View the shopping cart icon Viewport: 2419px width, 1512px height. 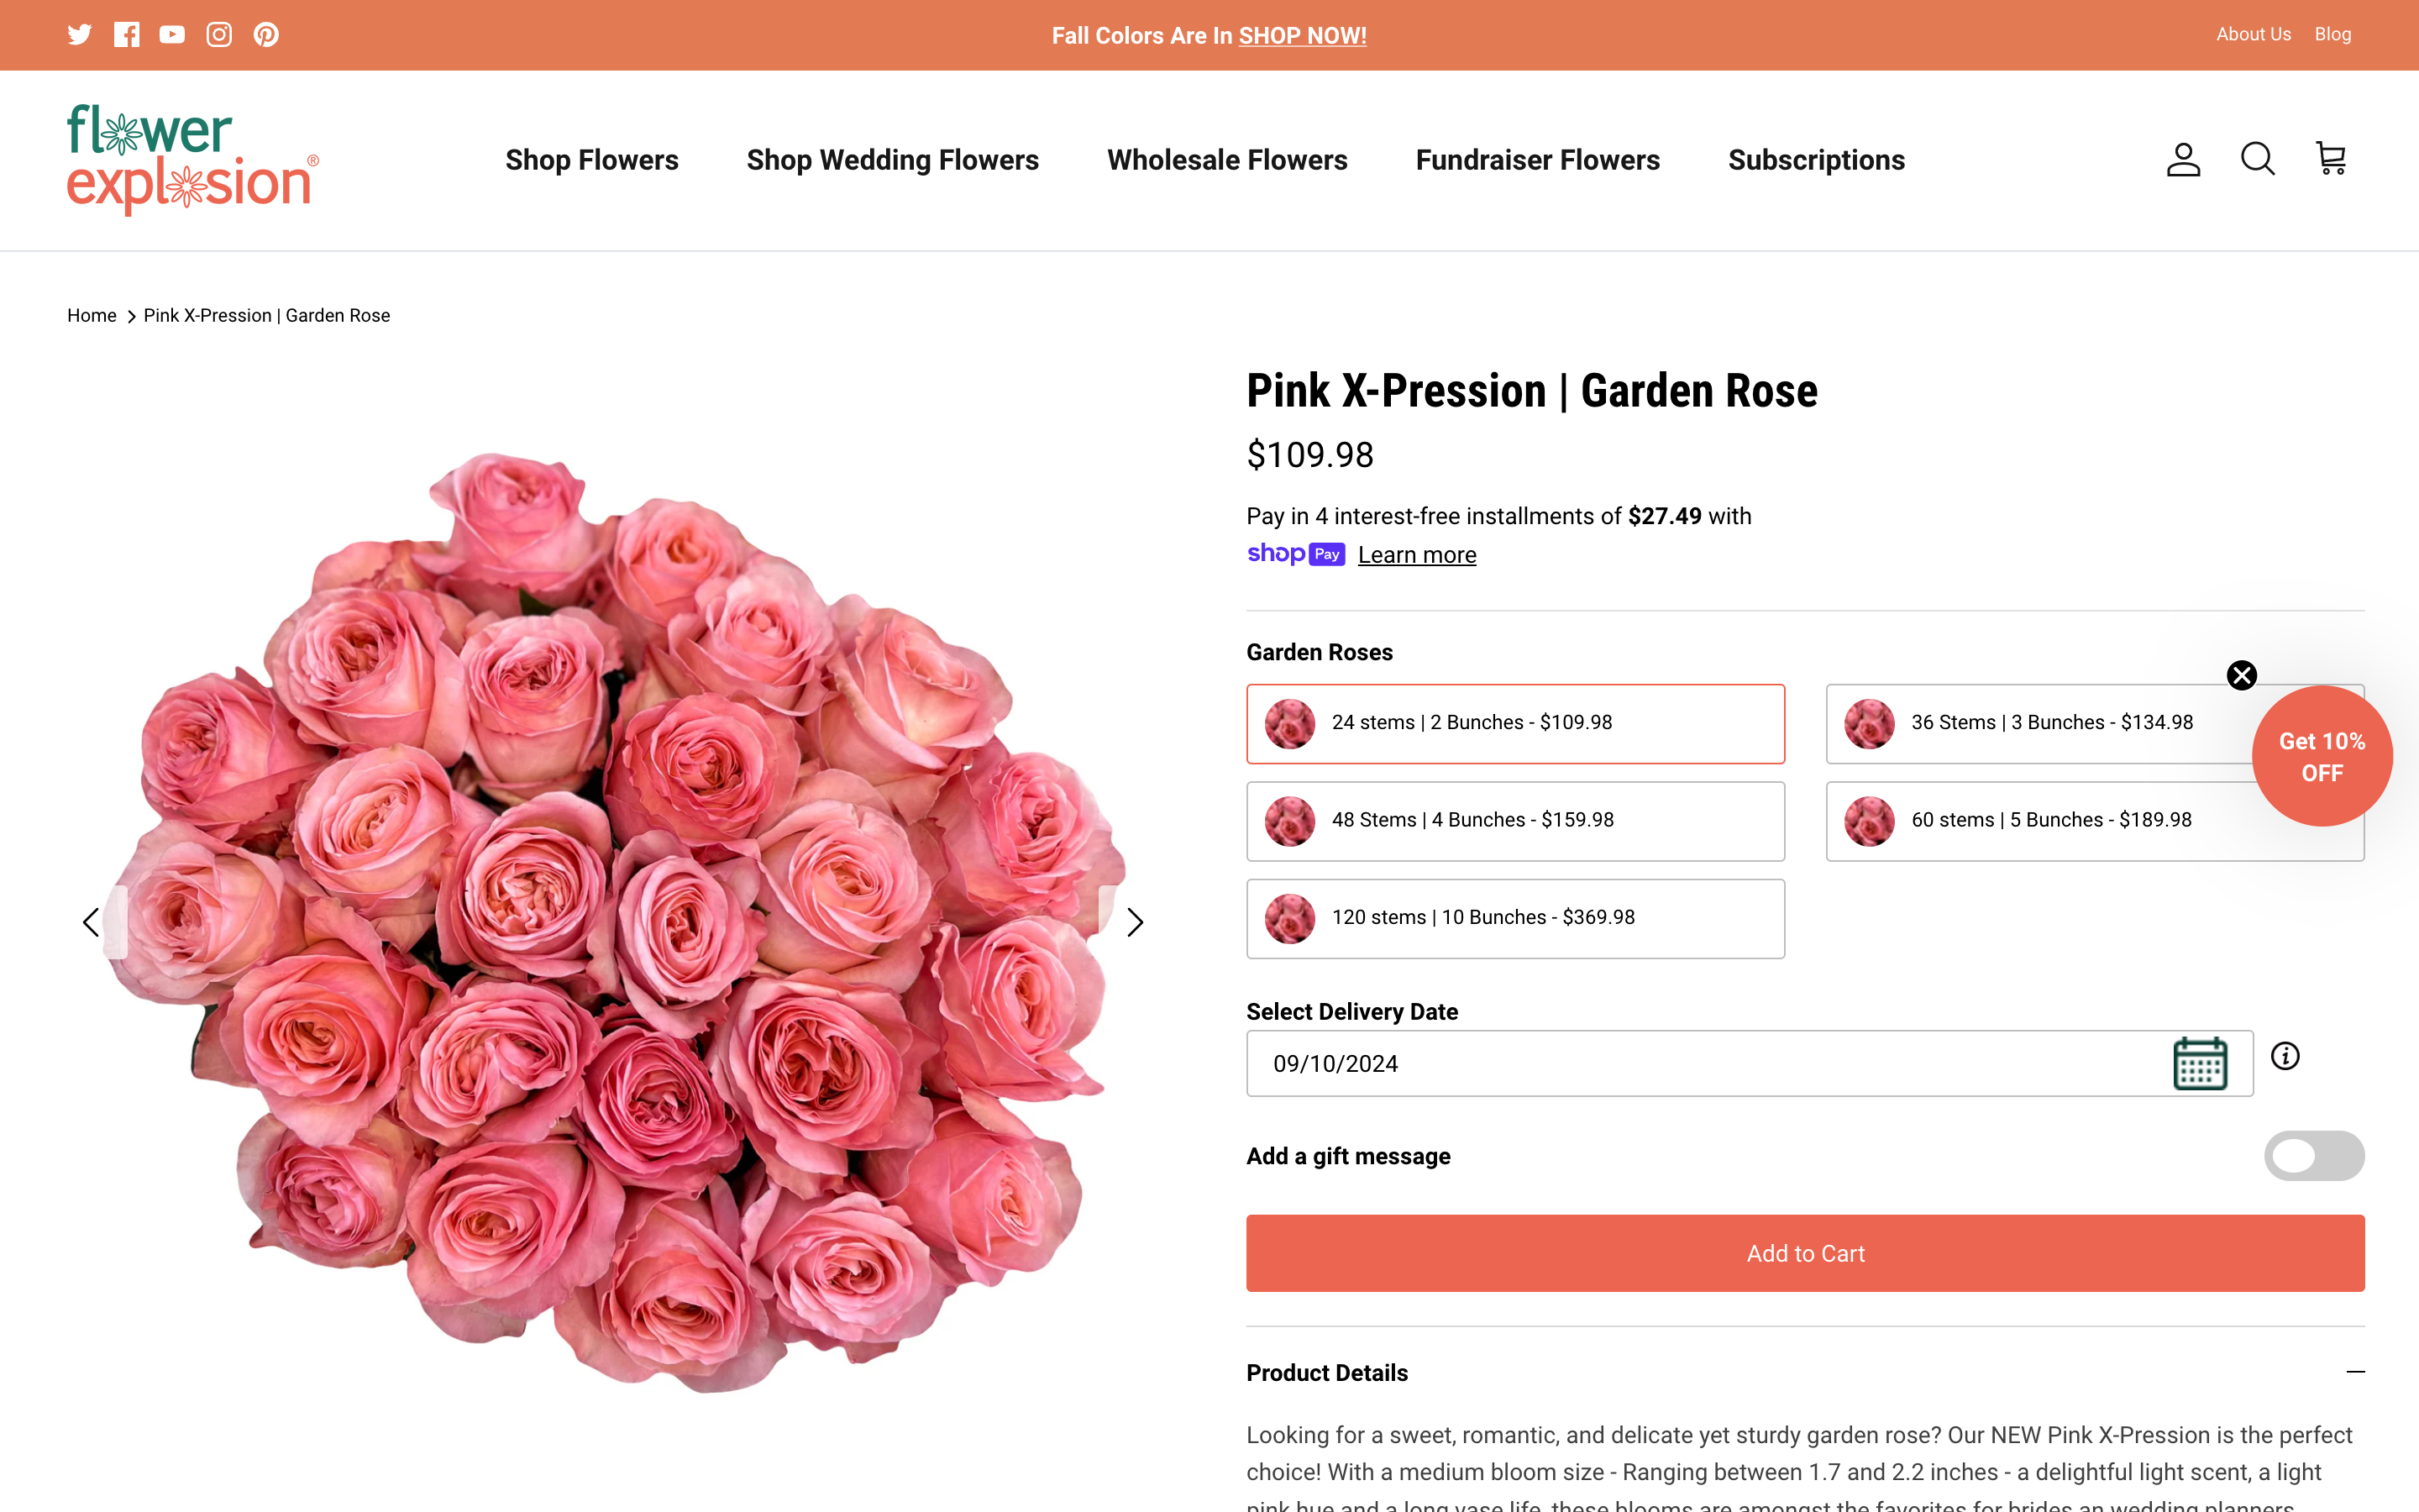coord(2330,159)
